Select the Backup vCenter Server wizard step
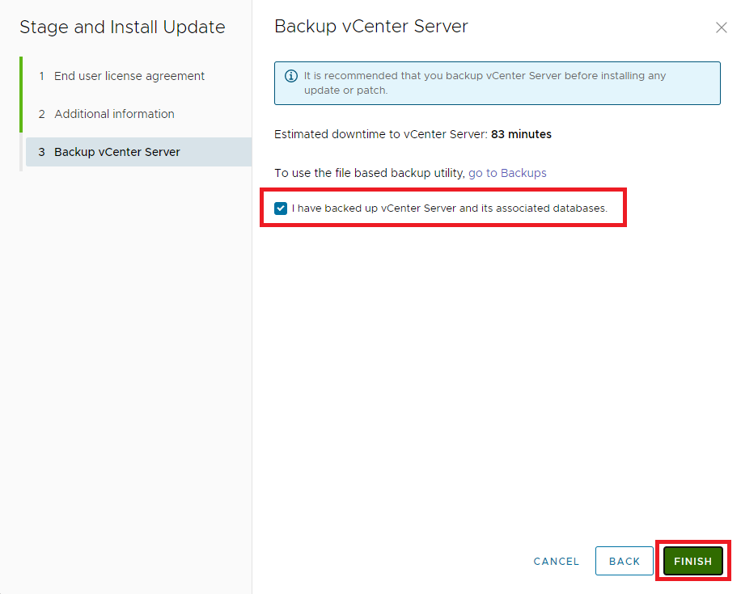 pos(117,152)
